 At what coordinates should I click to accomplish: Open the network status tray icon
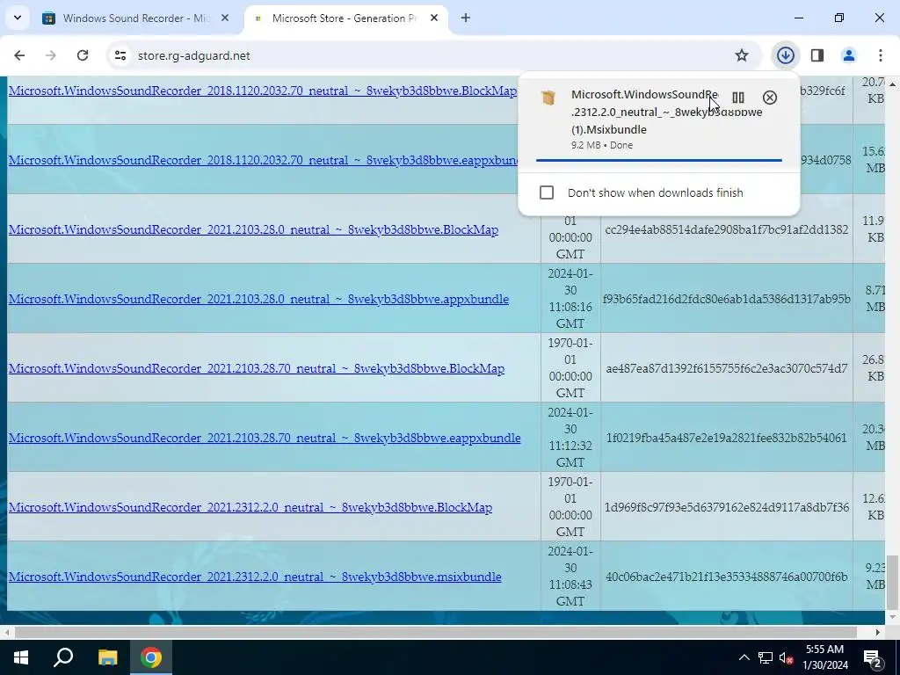pos(766,657)
